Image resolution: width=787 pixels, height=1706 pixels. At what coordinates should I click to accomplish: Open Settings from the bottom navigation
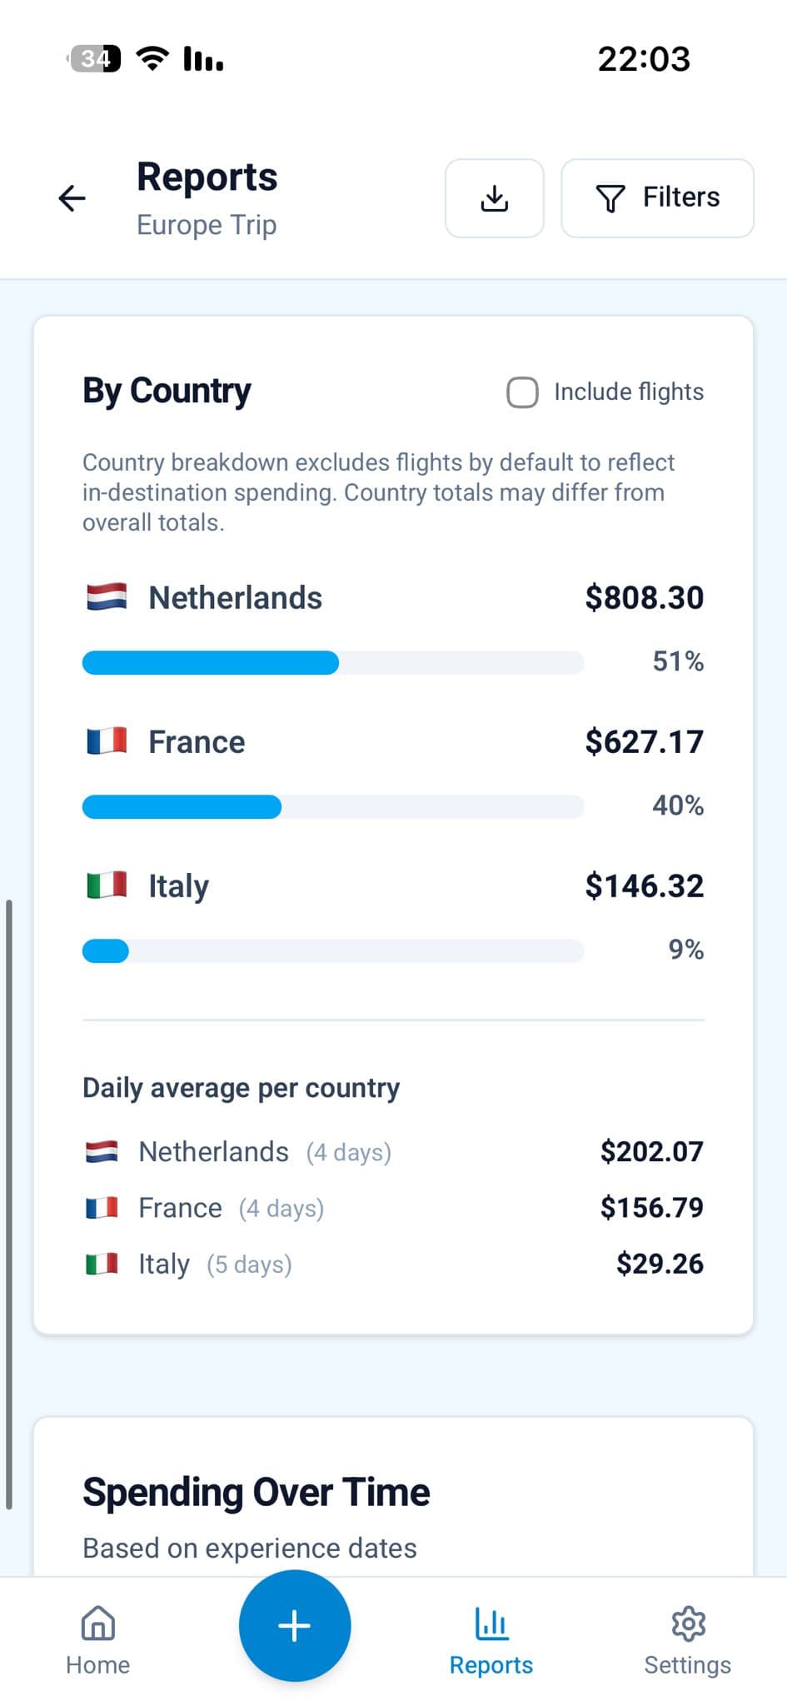pyautogui.click(x=688, y=1623)
